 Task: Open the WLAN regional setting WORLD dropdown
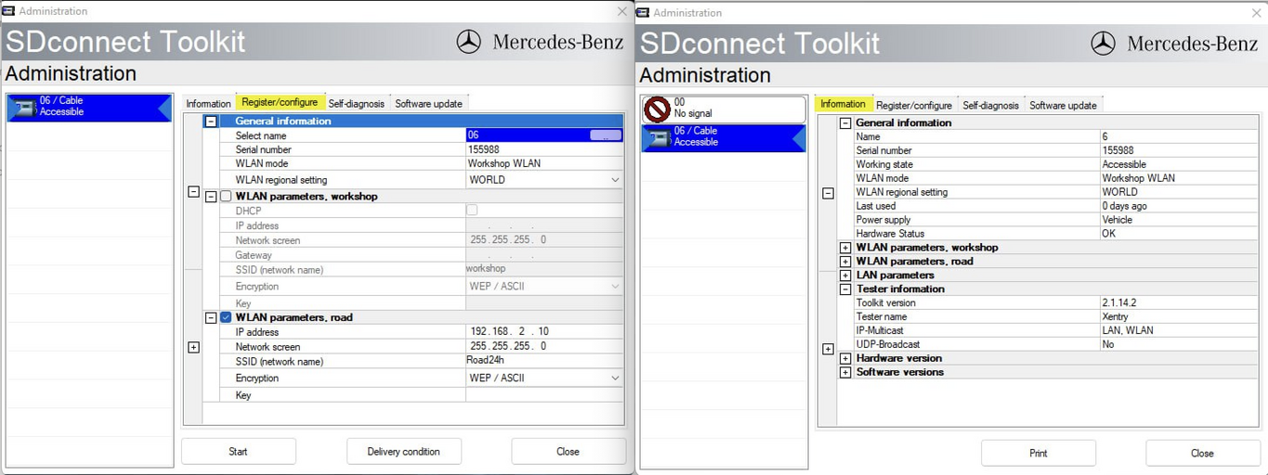615,180
